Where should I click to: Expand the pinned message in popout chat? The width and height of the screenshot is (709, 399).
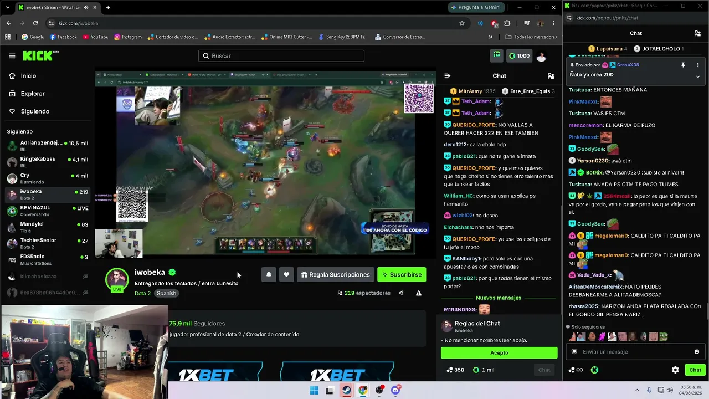(x=698, y=76)
